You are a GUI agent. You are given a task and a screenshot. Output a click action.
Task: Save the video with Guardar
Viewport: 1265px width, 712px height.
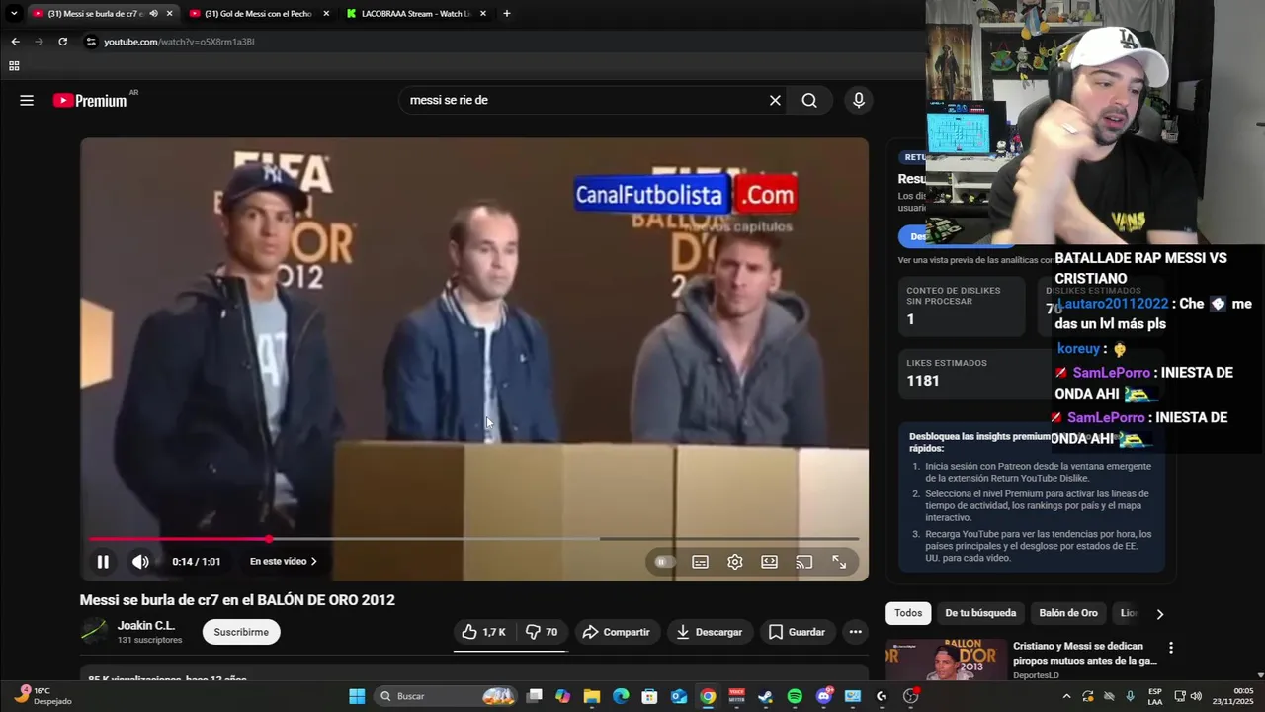click(x=797, y=632)
